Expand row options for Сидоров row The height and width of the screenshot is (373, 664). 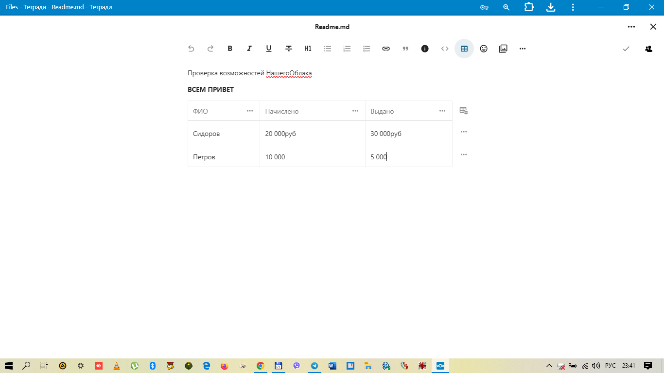point(464,132)
